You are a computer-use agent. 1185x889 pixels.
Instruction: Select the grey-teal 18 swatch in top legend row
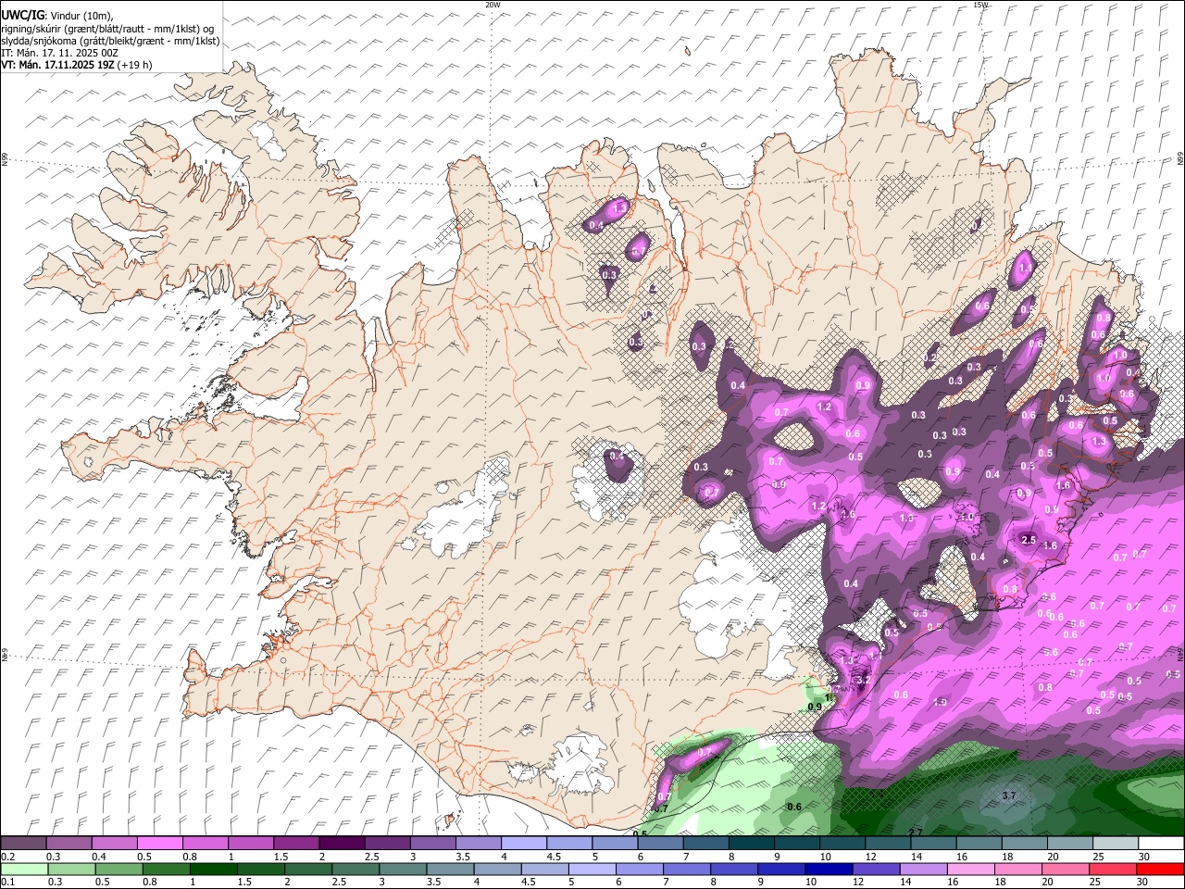(1025, 844)
